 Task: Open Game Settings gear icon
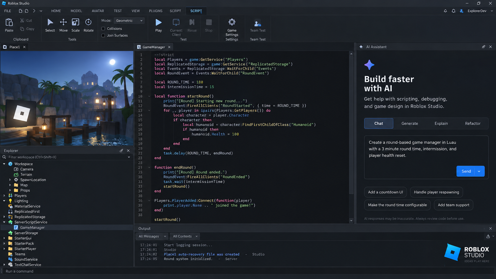[x=232, y=22]
